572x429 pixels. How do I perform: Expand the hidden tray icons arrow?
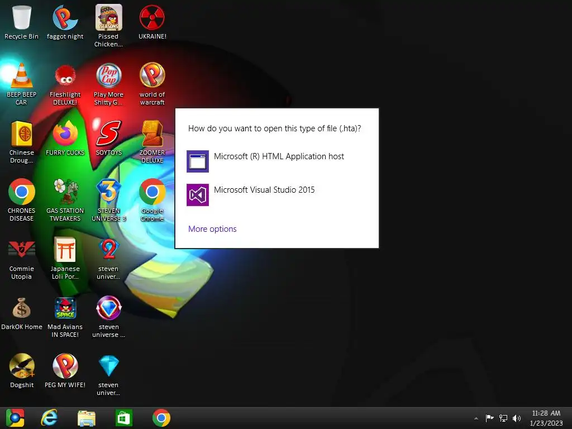476,418
